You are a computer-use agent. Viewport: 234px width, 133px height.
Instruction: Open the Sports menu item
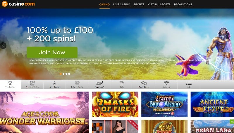point(139,4)
